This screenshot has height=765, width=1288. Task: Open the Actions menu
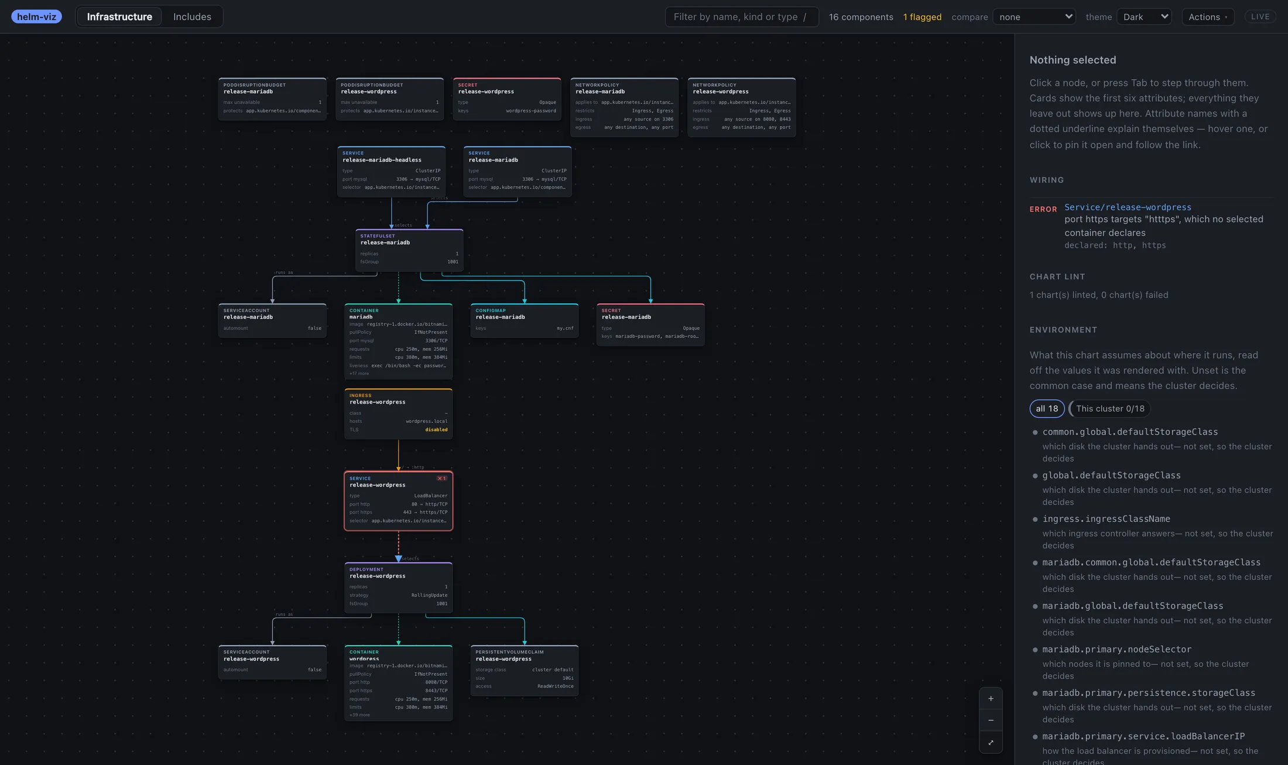coord(1208,16)
